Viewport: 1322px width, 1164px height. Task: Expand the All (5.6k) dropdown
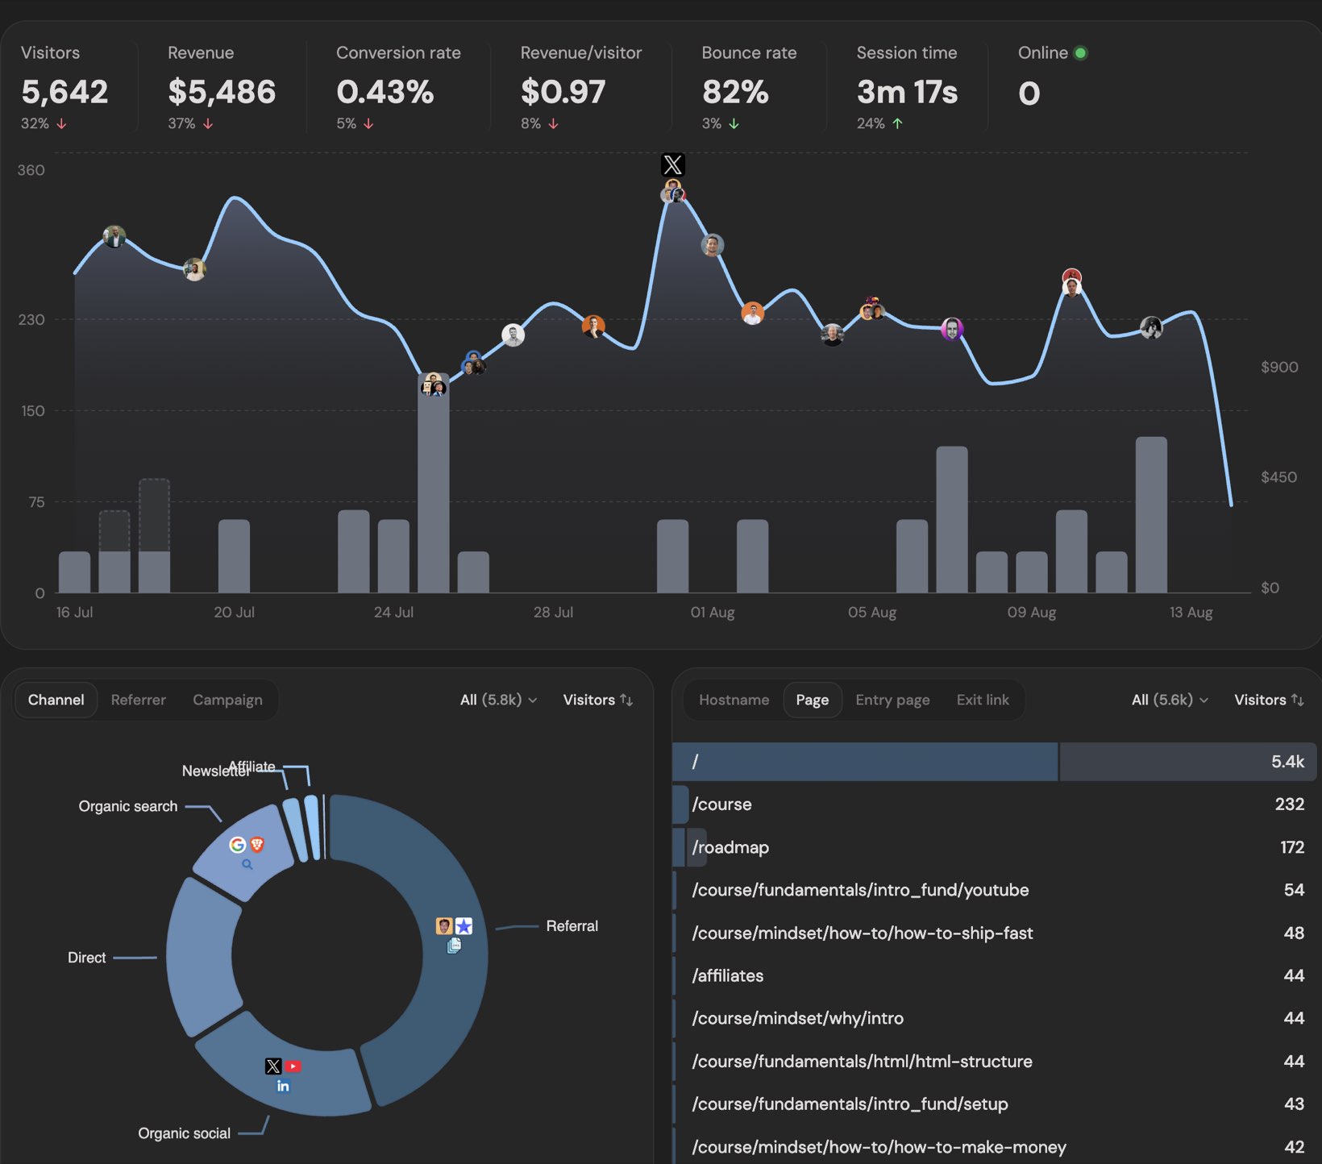1170,700
